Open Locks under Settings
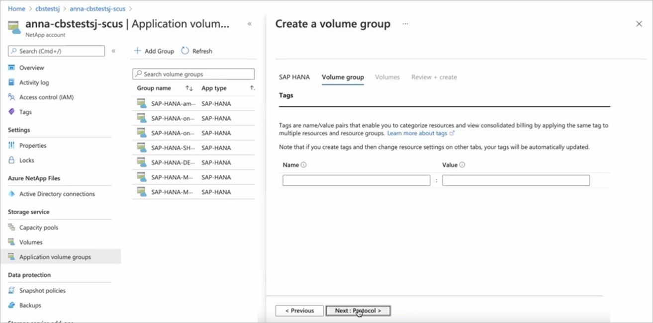This screenshot has width=653, height=323. (26, 160)
